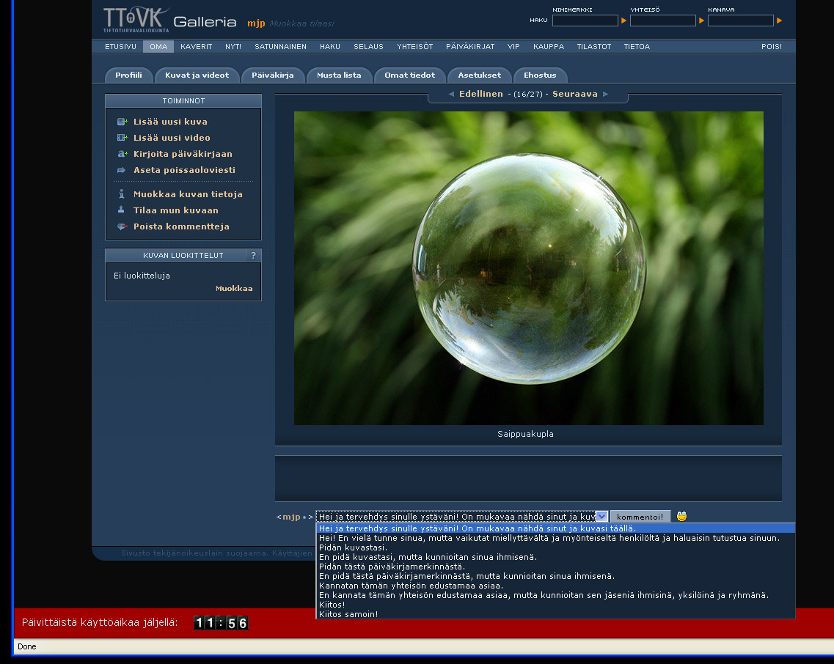Screen dimensions: 834x664
Task: Click the add new picture icon
Action: coord(122,122)
